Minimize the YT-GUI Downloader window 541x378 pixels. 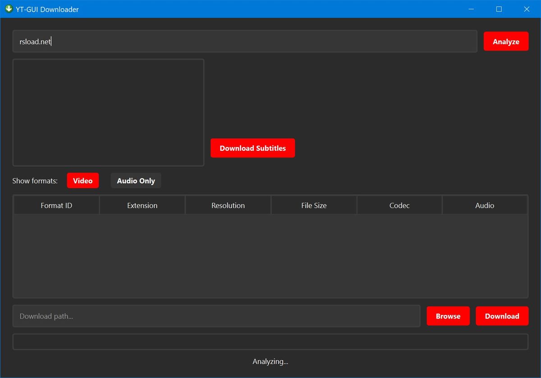[x=471, y=9]
